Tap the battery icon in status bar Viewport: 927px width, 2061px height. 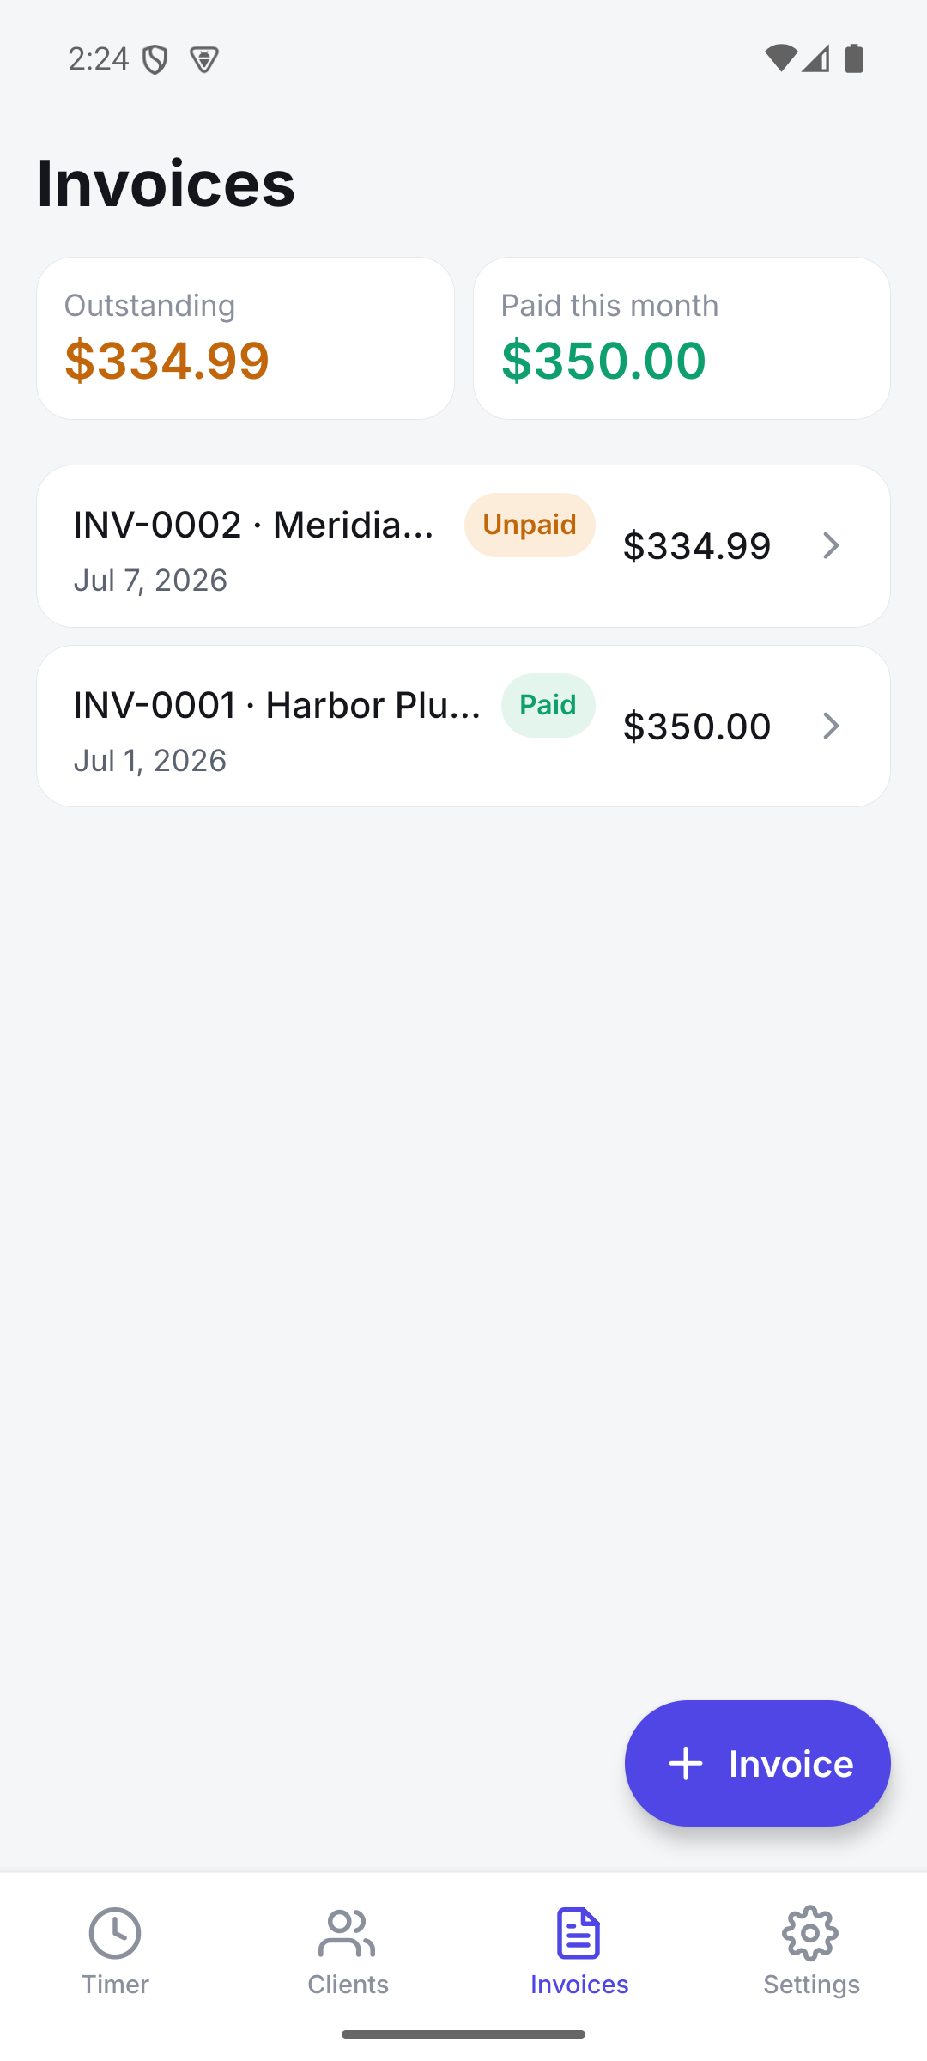pos(854,58)
